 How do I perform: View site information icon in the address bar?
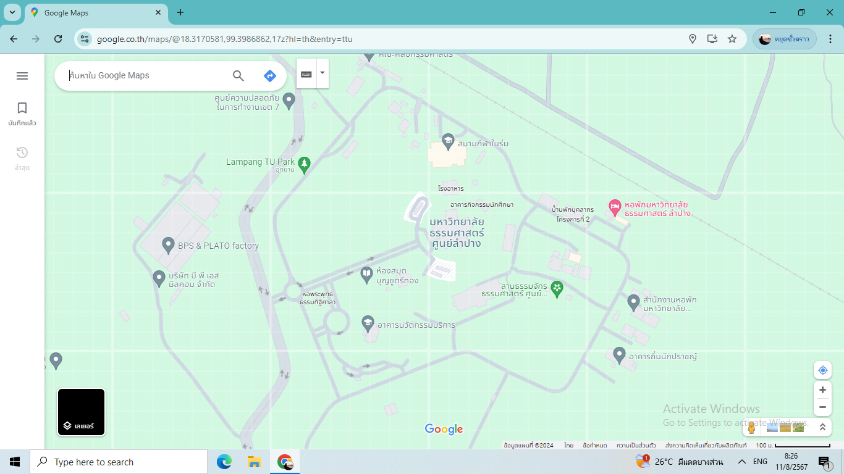[x=85, y=39]
